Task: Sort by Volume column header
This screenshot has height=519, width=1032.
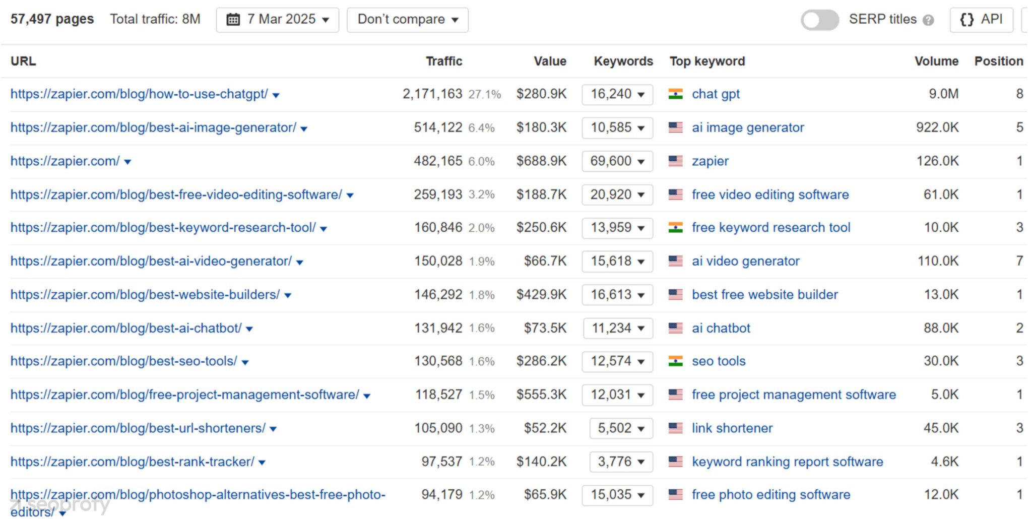Action: [x=937, y=61]
